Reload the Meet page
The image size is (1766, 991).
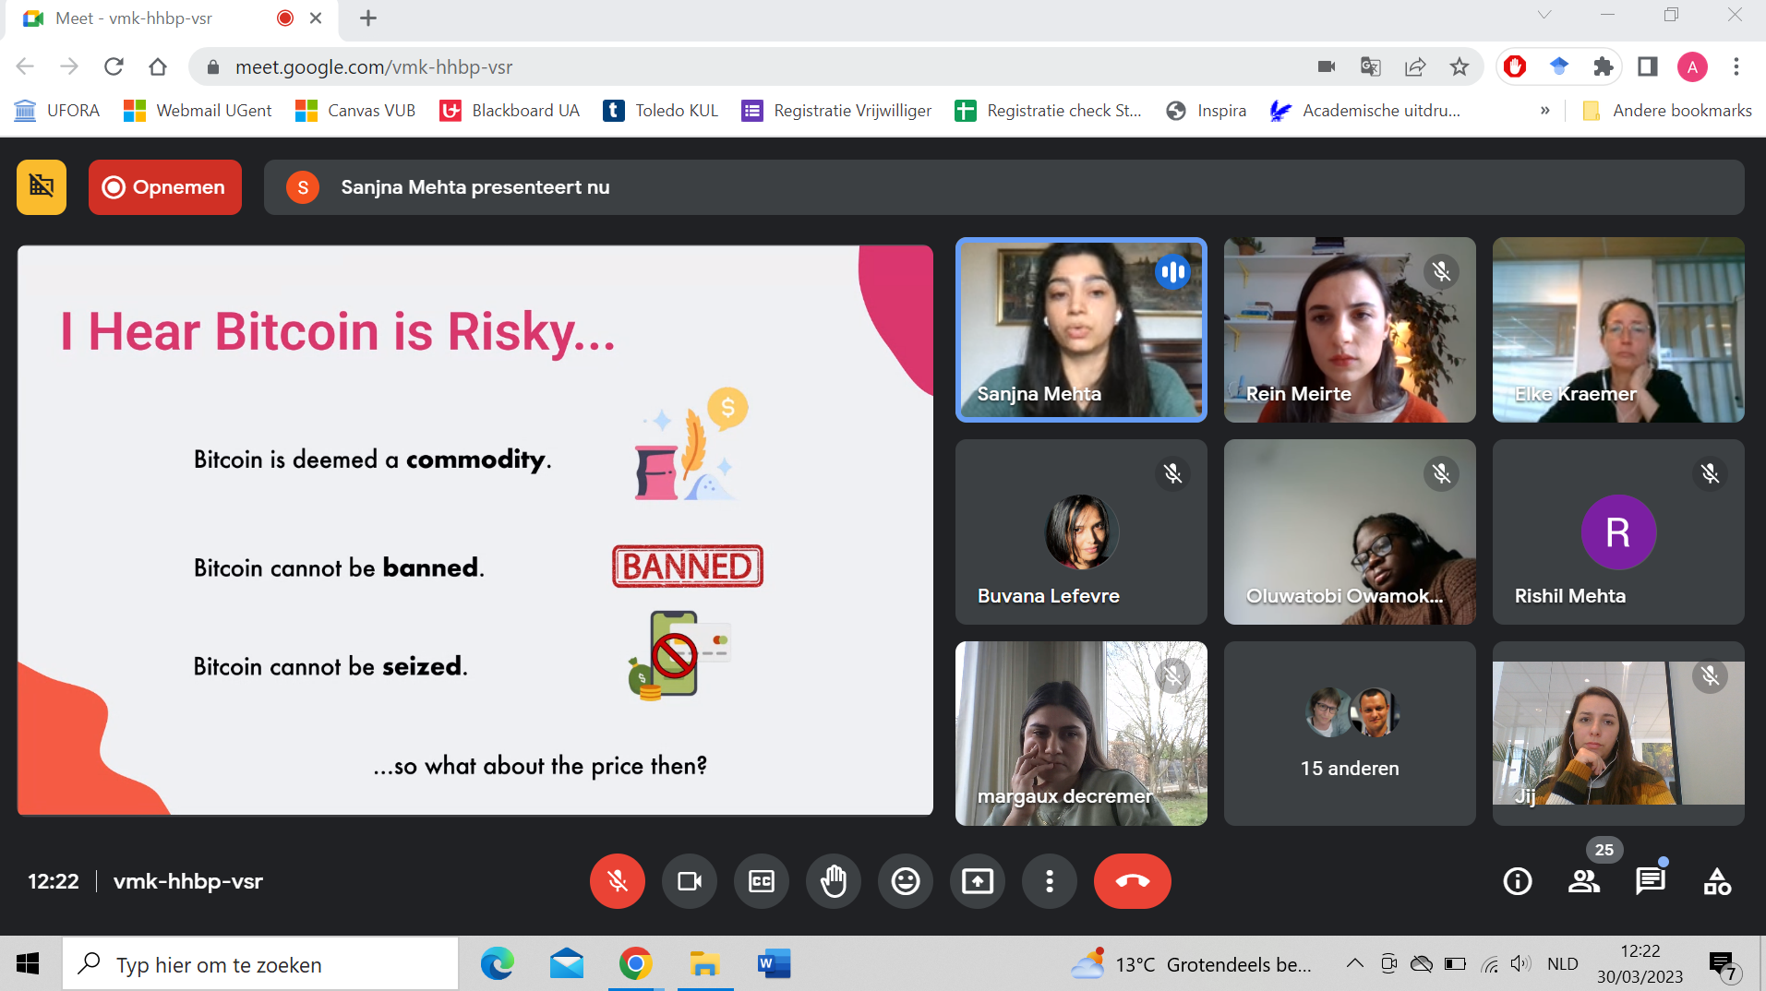[114, 66]
